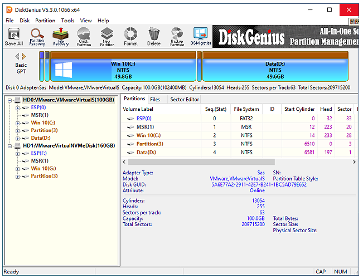Expand the ESP(F:) tree node
This screenshot has height=279, width=363.
[17, 154]
